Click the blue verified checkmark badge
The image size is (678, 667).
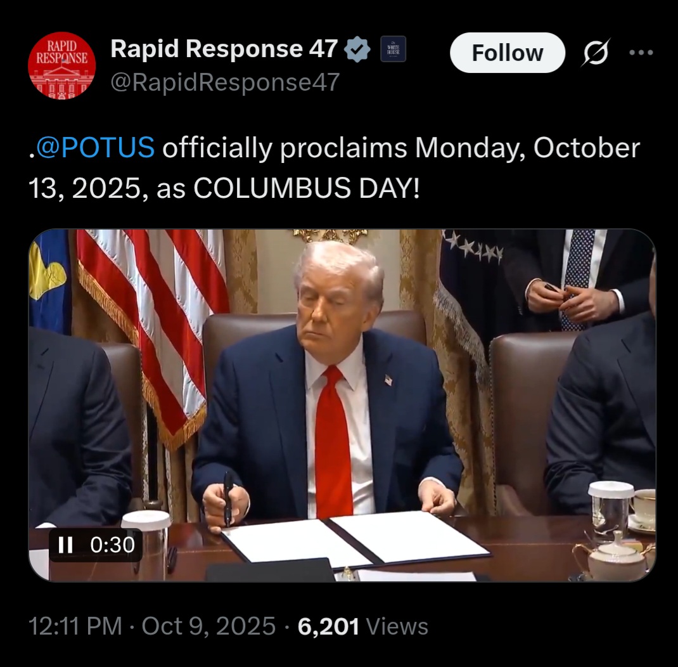[x=357, y=49]
